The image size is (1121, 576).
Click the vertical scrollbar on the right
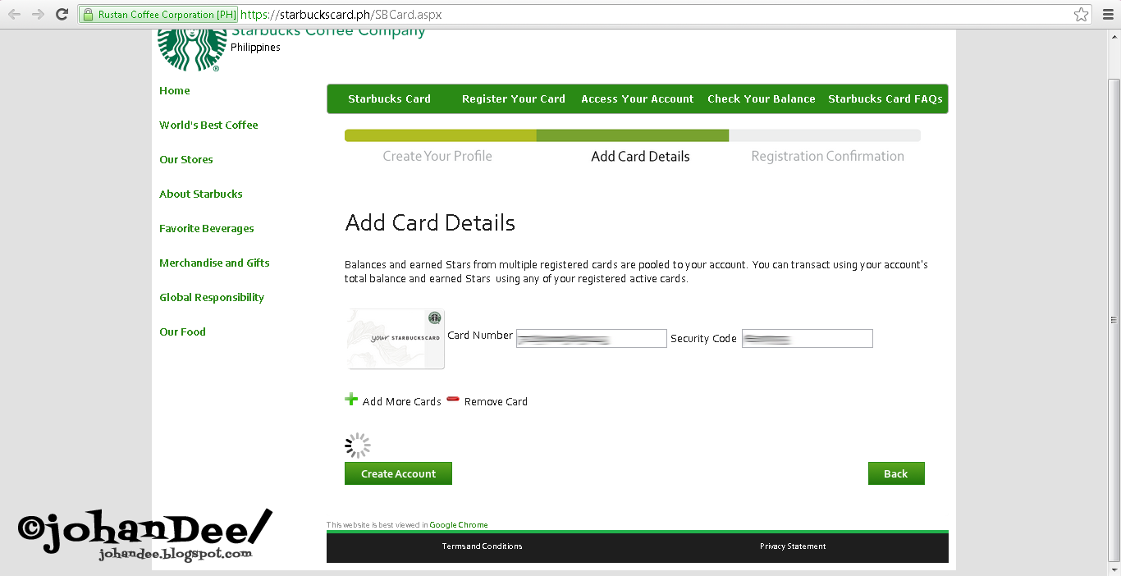coord(1114,320)
